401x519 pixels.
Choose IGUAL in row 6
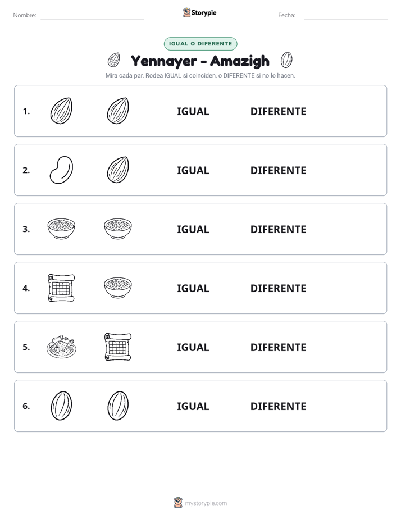pos(193,406)
